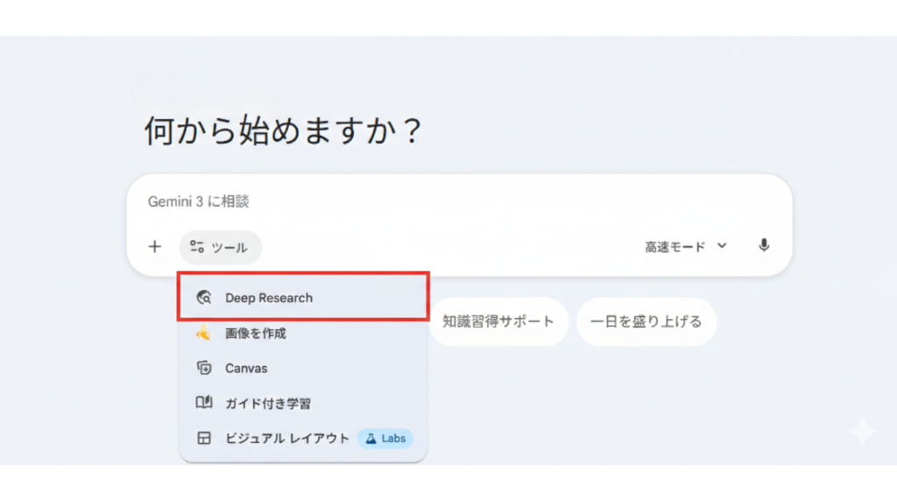The height and width of the screenshot is (501, 897).
Task: Choose 画像を作成 from the tools menu
Action: [x=255, y=333]
